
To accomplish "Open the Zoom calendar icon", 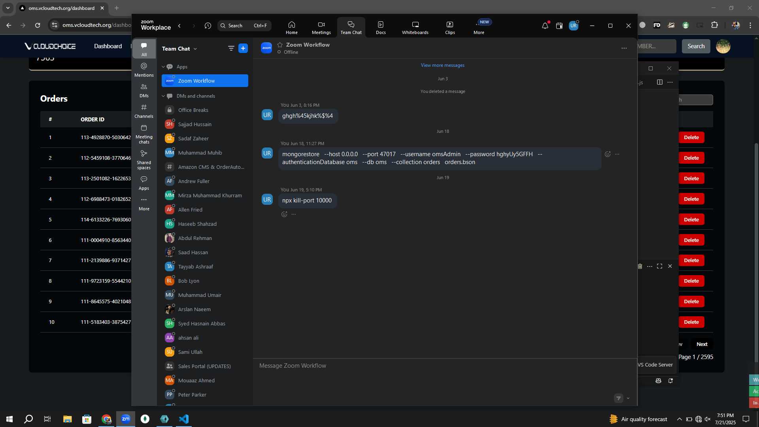I will [x=559, y=26].
